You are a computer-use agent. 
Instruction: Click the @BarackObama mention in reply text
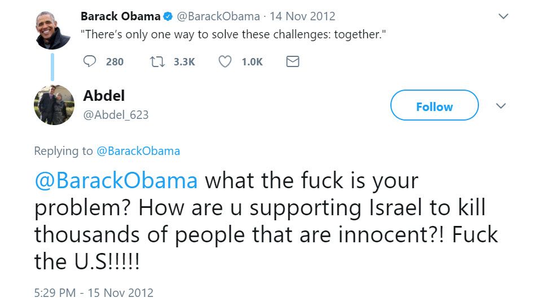(116, 181)
